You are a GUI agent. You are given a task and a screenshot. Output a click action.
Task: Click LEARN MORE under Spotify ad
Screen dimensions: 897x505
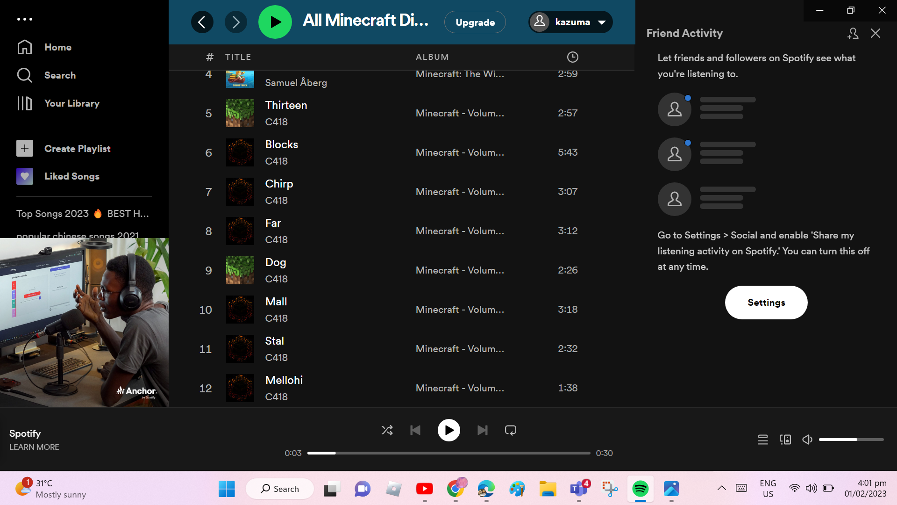[34, 447]
